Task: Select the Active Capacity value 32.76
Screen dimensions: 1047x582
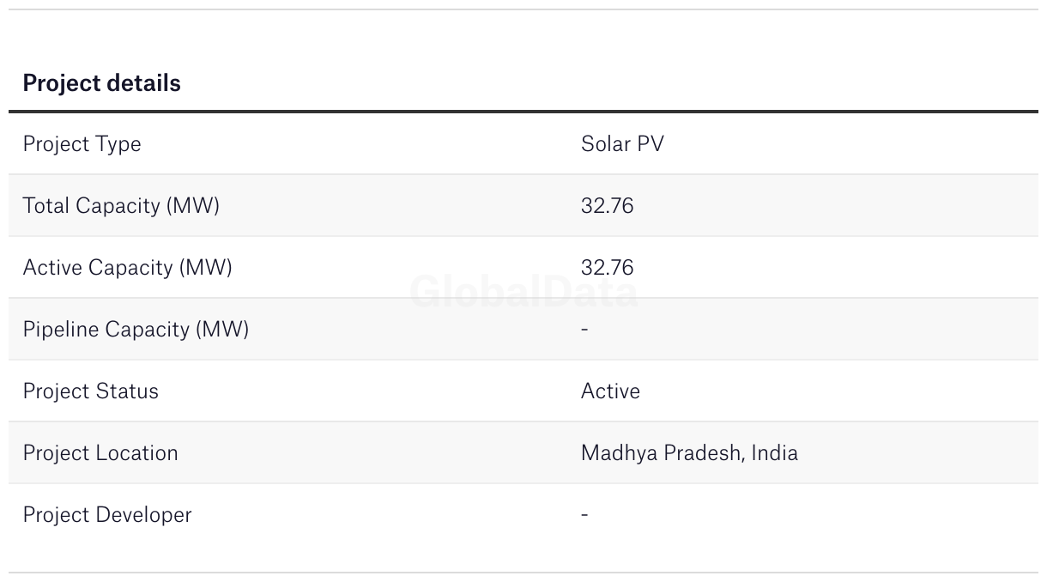Action: pyautogui.click(x=607, y=268)
